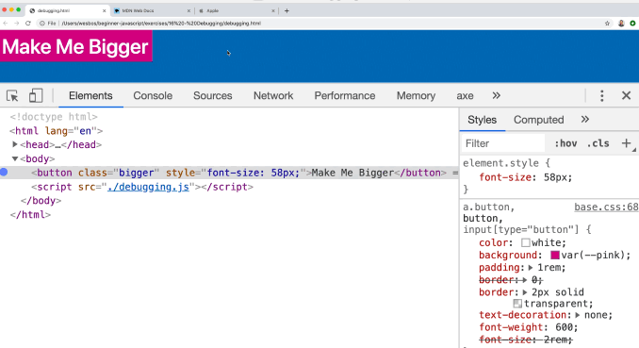This screenshot has height=348, width=639.
Task: Open the Memory tab
Action: coord(416,96)
